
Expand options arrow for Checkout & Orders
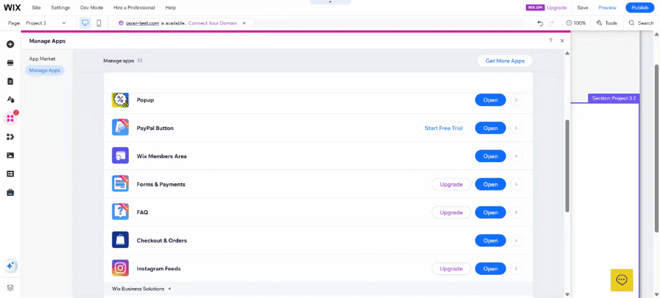(x=517, y=241)
